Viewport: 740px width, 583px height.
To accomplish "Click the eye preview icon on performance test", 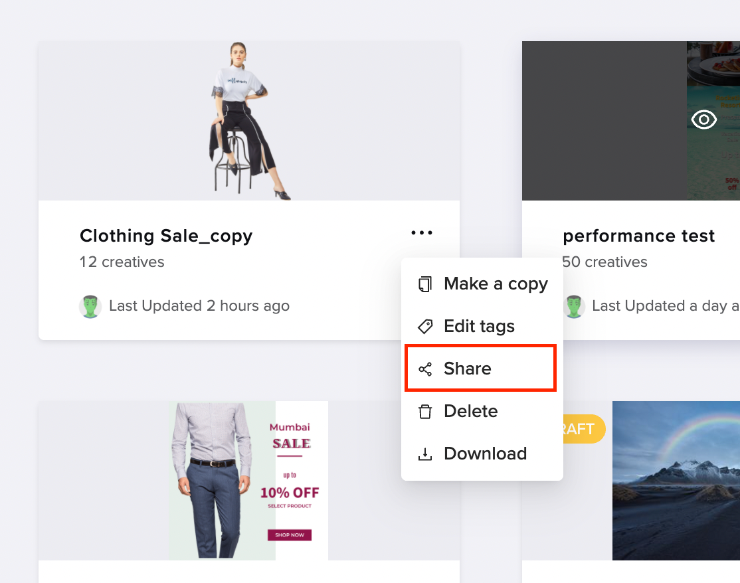I will pyautogui.click(x=703, y=120).
